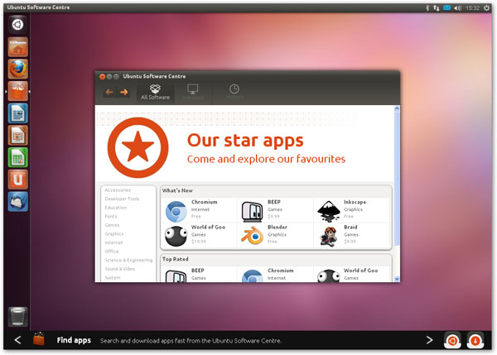Open the Home Folder launcher icon
497x355 pixels.
pyautogui.click(x=17, y=46)
